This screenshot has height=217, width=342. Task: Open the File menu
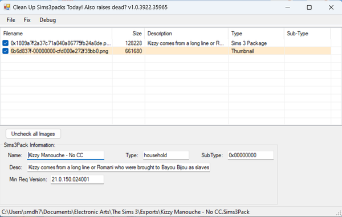11,20
